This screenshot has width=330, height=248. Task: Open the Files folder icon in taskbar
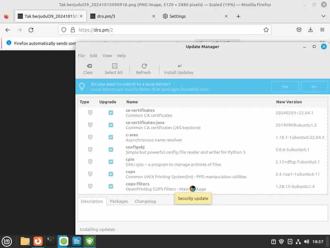coord(25,242)
